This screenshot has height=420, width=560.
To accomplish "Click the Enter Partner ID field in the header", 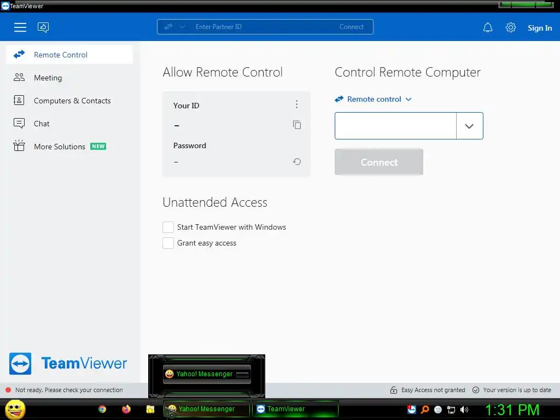I will pyautogui.click(x=264, y=27).
